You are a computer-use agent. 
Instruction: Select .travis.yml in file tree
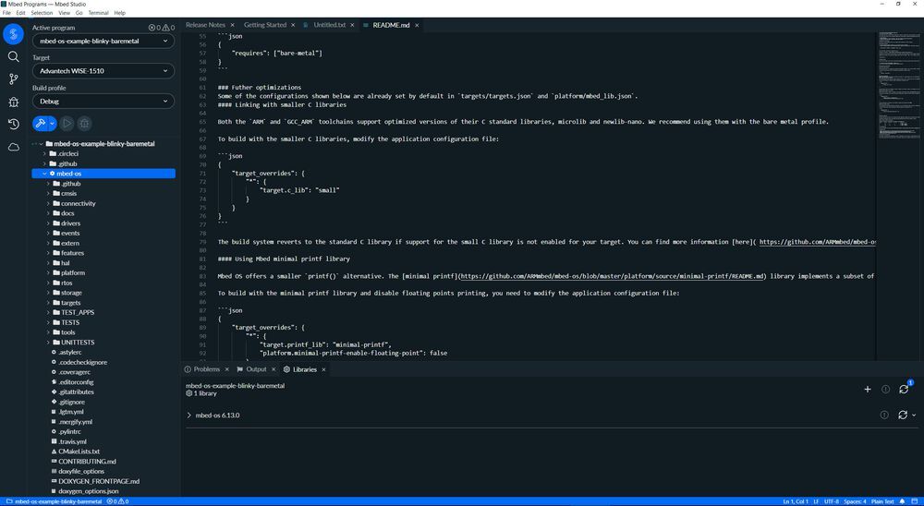(72, 441)
